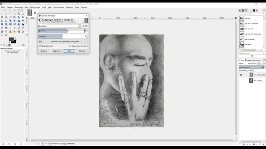Toggle lock position icon in layers
Screen dimensions: 266x149
pos(251,70)
